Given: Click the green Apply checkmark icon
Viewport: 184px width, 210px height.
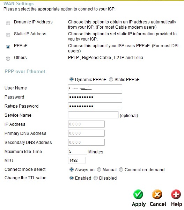Looking at the screenshot, I should [x=138, y=194].
